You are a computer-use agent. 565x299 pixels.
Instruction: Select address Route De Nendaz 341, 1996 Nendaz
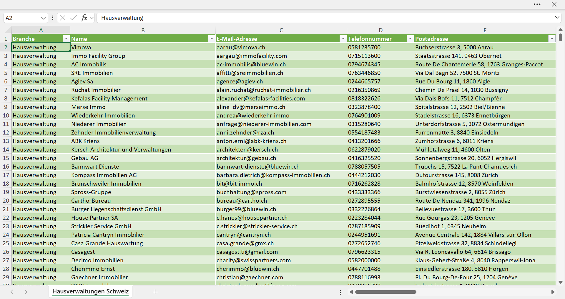485,201
